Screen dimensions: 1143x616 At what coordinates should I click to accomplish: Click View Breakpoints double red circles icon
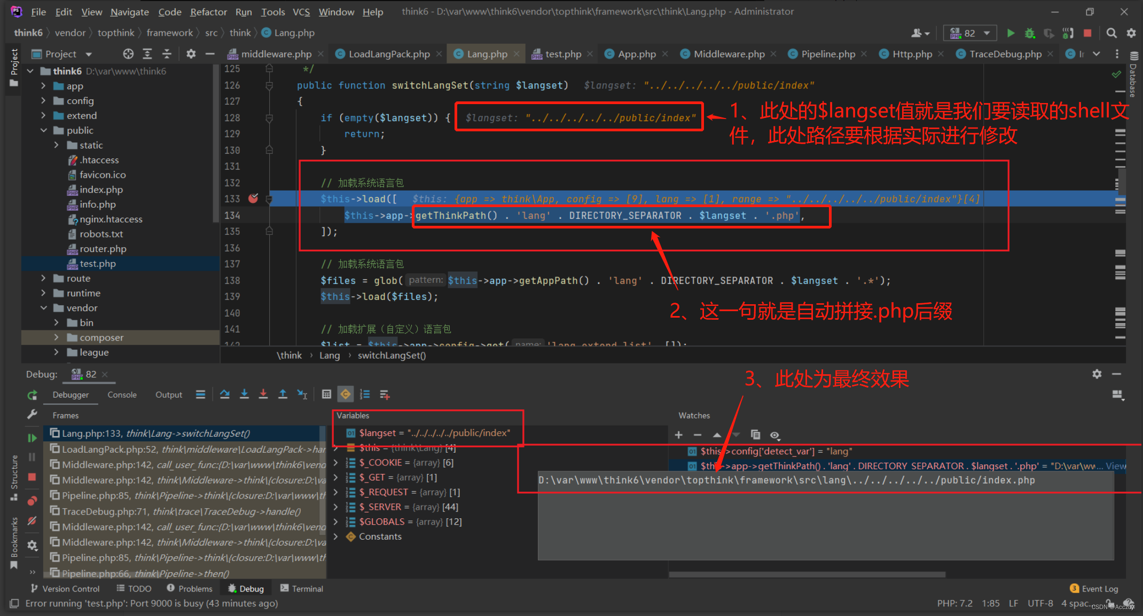point(32,501)
